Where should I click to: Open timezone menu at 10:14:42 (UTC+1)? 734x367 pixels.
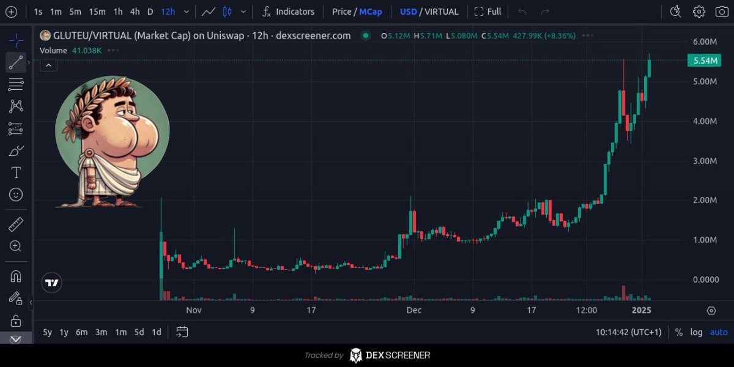click(629, 332)
